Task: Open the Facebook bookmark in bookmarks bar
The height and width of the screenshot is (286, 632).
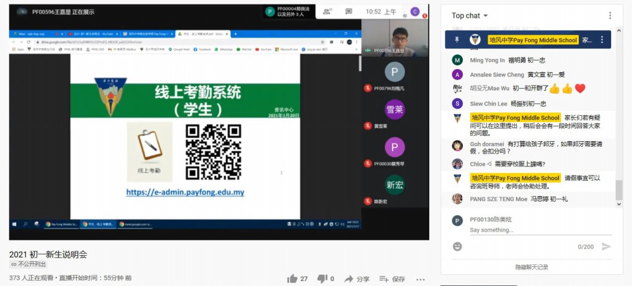Action: 202,49
